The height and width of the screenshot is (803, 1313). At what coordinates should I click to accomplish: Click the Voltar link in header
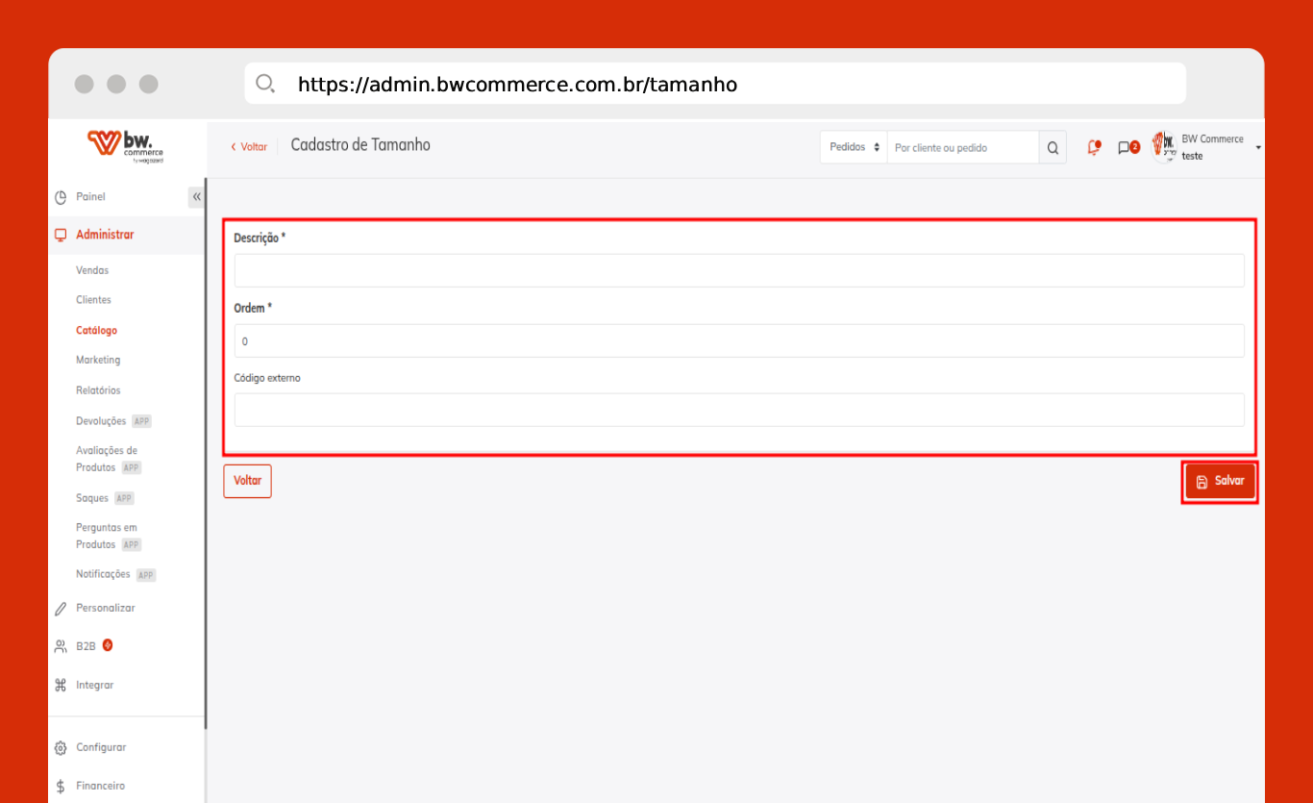[x=249, y=147]
